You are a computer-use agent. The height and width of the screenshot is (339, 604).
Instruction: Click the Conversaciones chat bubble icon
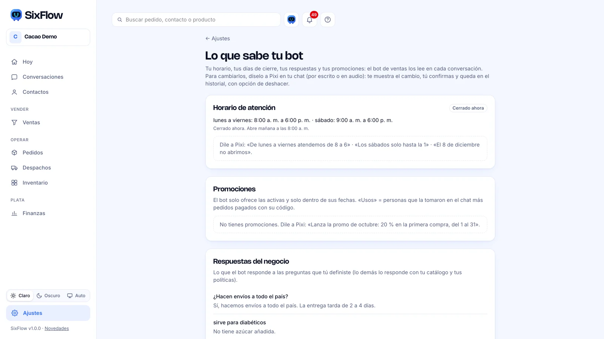click(14, 77)
